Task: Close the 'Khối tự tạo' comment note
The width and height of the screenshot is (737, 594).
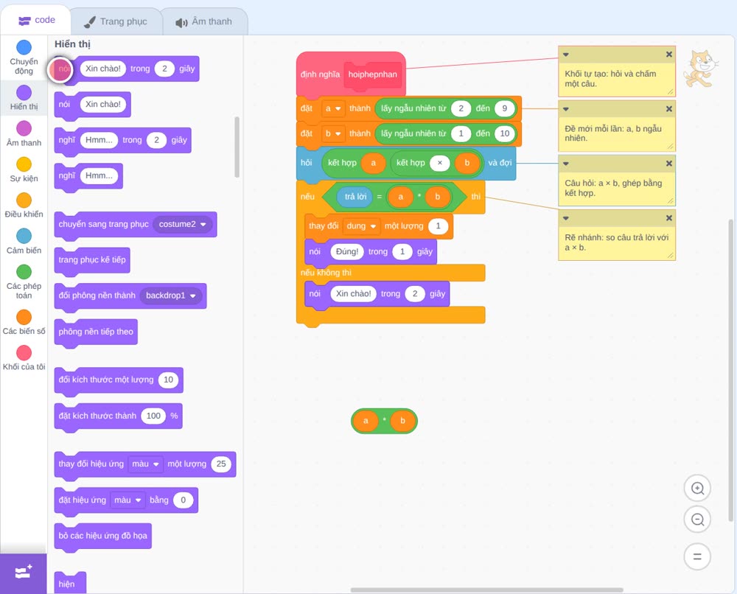Action: point(669,55)
